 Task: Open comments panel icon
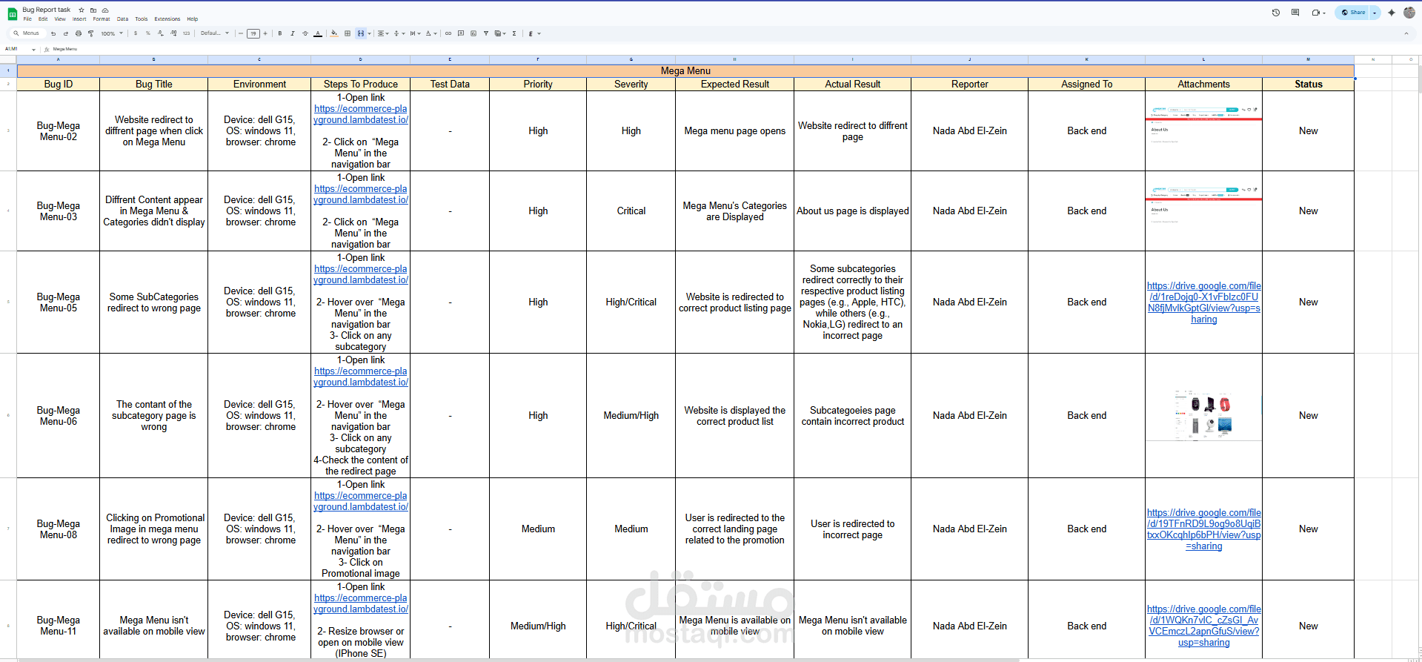(x=1295, y=13)
